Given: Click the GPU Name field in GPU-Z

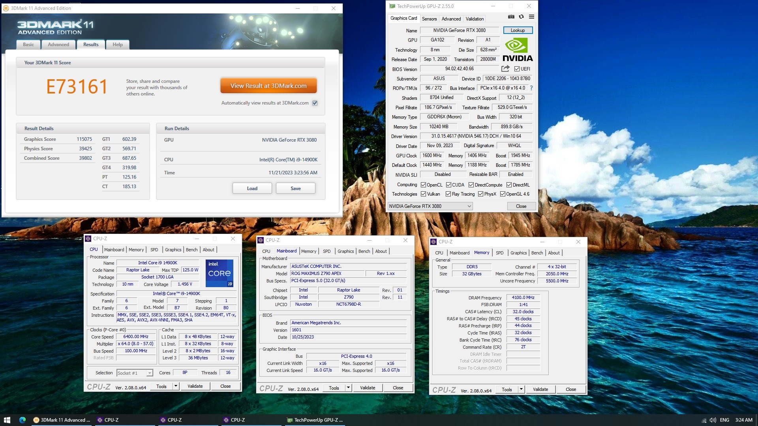Looking at the screenshot, I should click(x=460, y=30).
